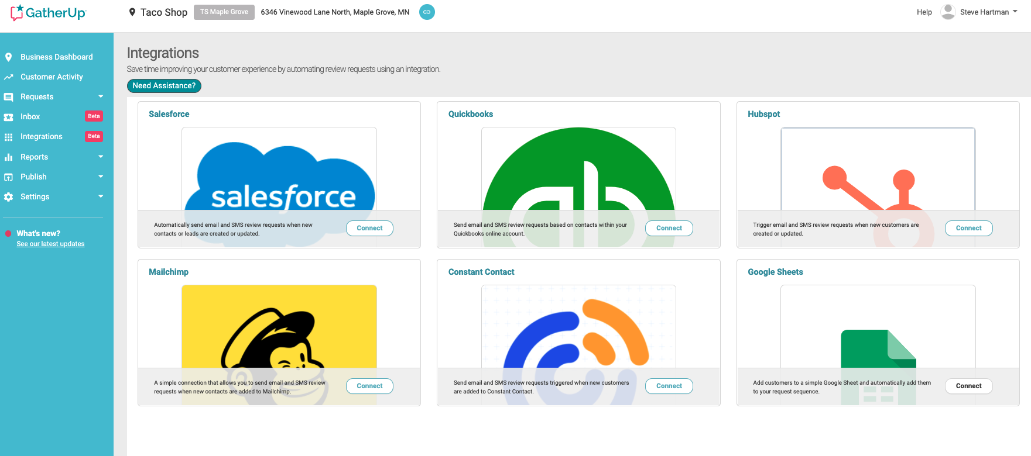Viewport: 1031px width, 456px height.
Task: Connect the Quickbooks integration
Action: [x=669, y=228]
